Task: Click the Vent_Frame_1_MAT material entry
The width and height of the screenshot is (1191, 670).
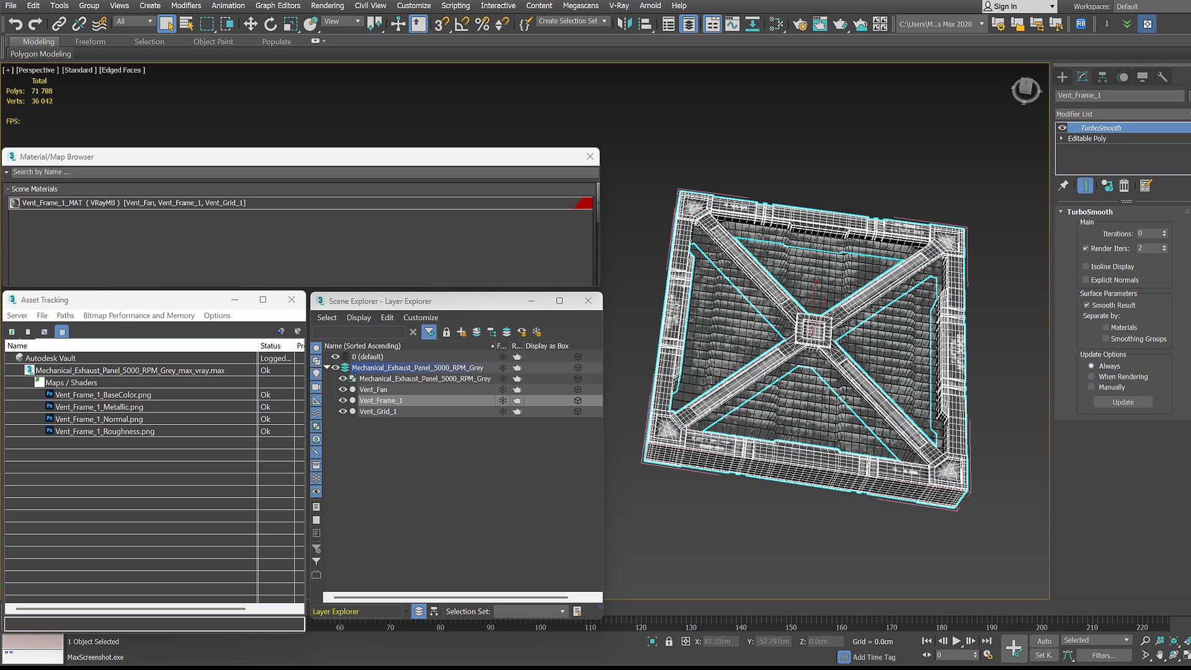Action: [x=301, y=203]
